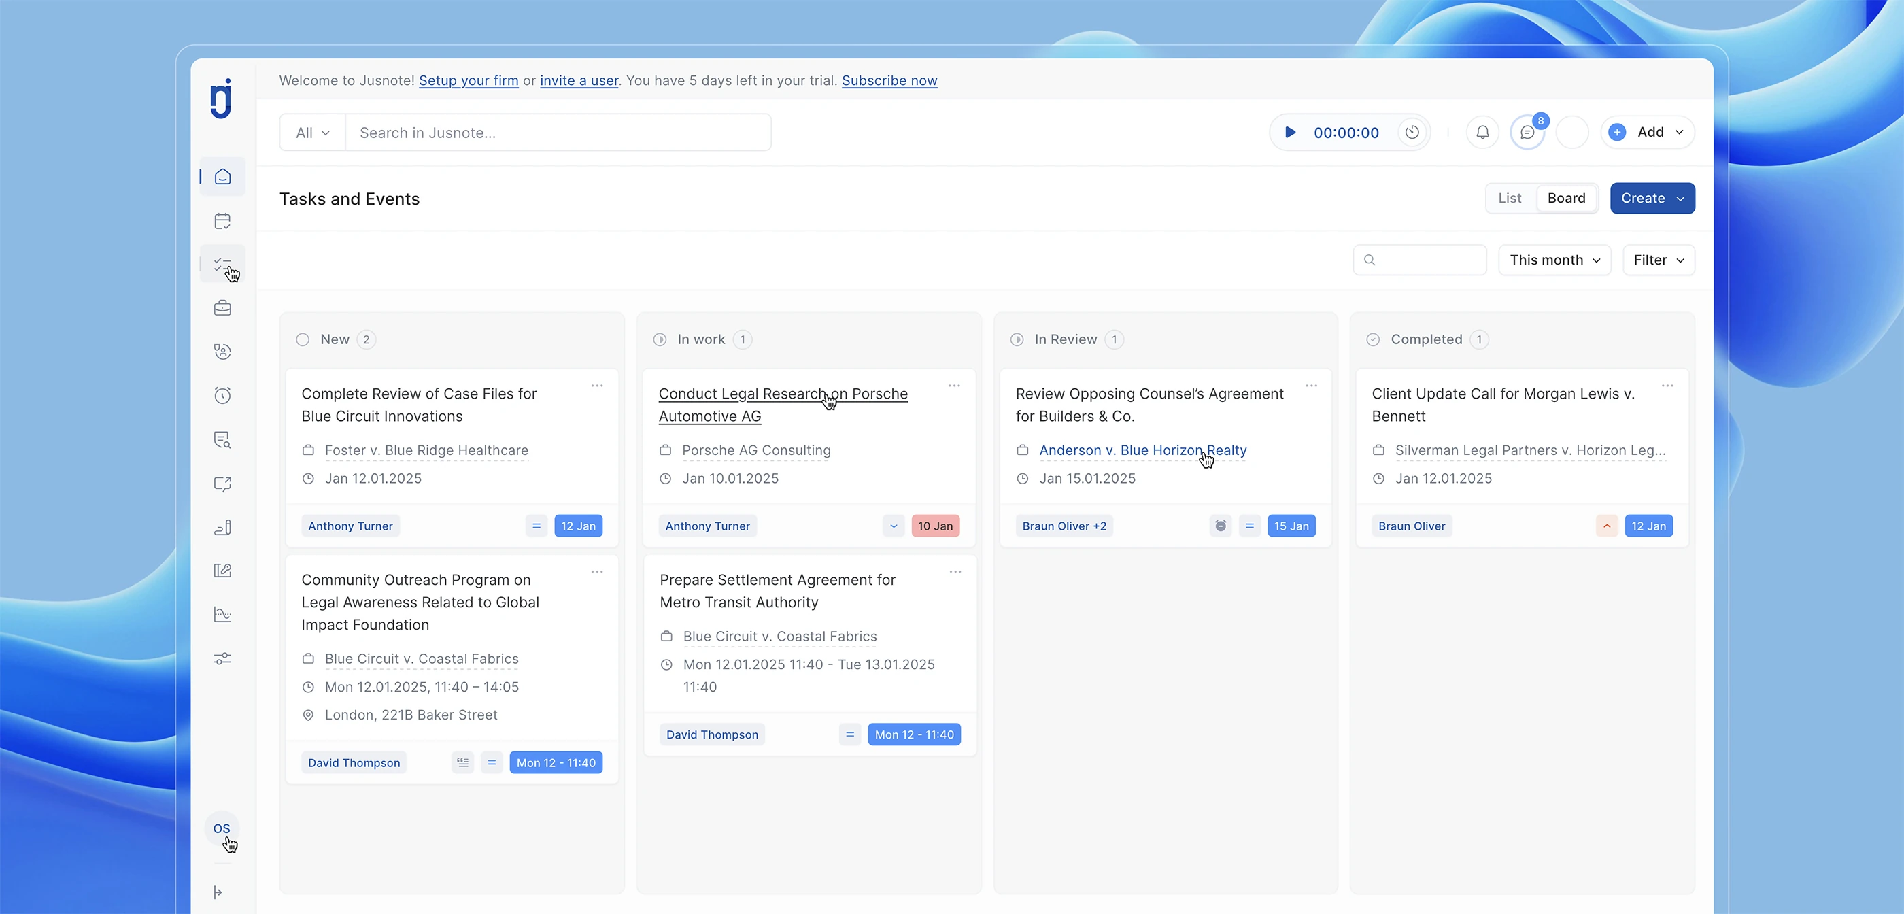The width and height of the screenshot is (1904, 914).
Task: Open more options on Review Opposing Counsel's card
Action: 1311,386
